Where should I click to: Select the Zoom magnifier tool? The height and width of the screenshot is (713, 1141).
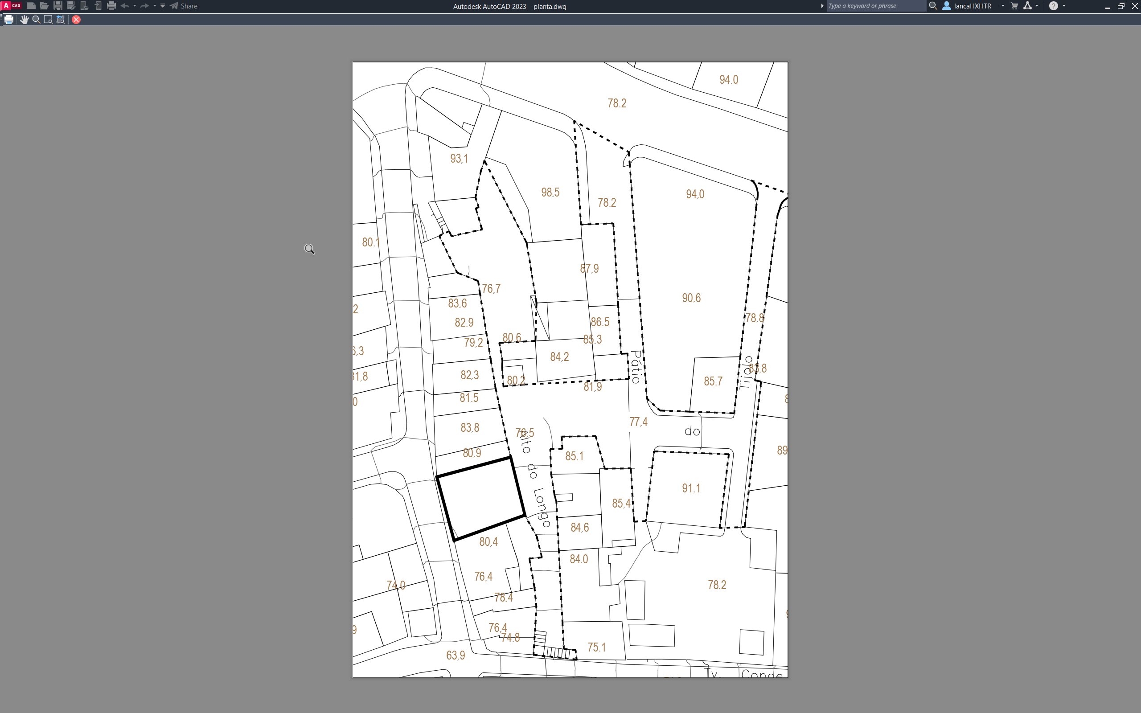(36, 20)
